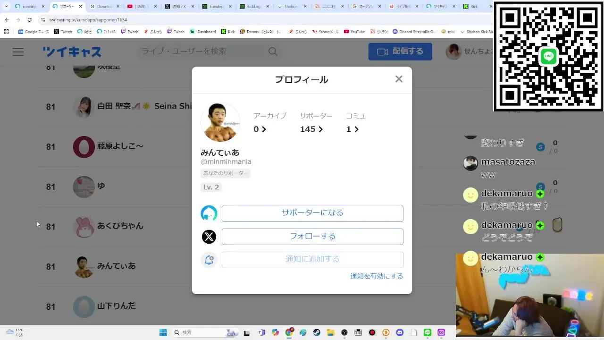This screenshot has width=604, height=340.
Task: Click みんてぃあ profile avatar in dialog
Action: click(220, 122)
